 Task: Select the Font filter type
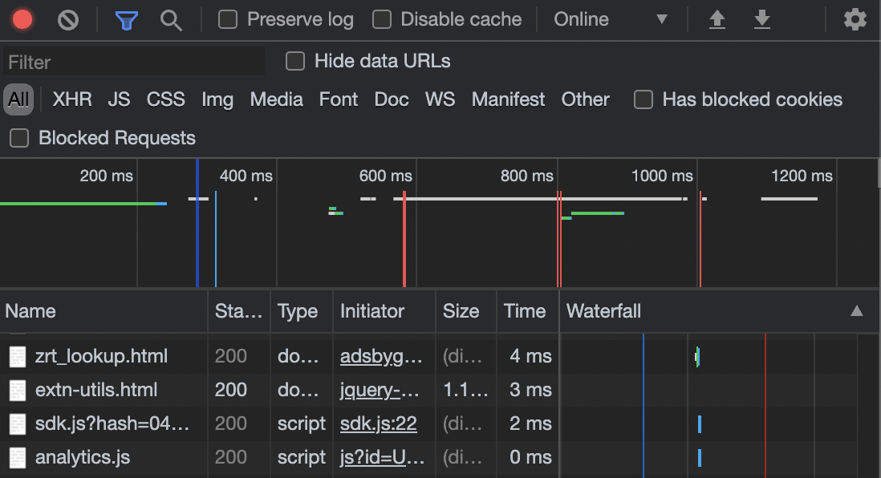click(x=339, y=99)
